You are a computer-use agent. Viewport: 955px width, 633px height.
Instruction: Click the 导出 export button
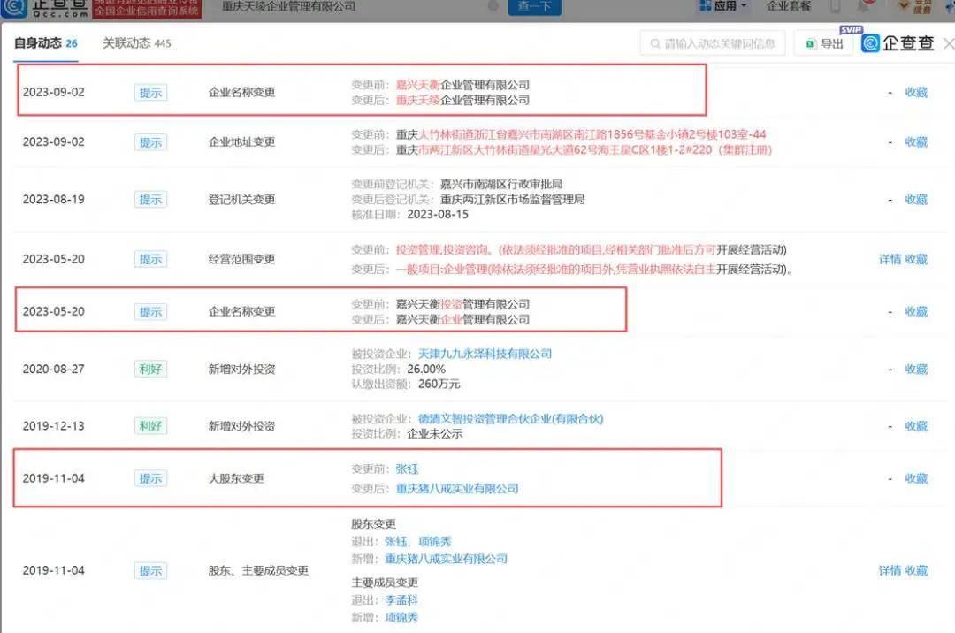pyautogui.click(x=825, y=44)
